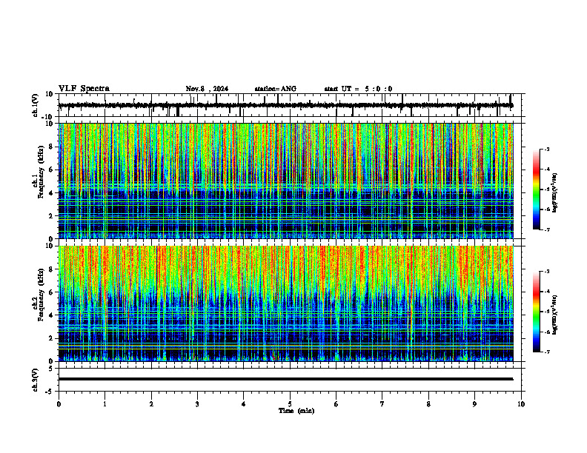Click the time axis tick label '7'
Viewport: 587px width, 453px height.
[x=382, y=404]
